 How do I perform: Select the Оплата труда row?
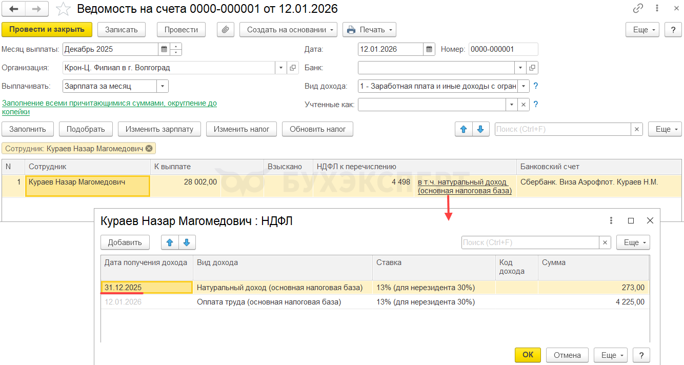click(375, 302)
